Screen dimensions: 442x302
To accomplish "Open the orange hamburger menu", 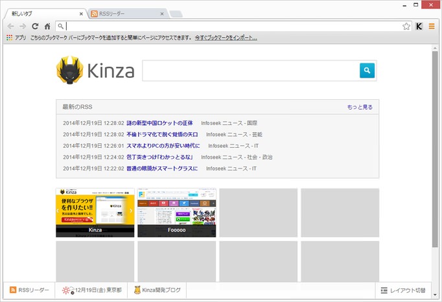I will coord(432,27).
